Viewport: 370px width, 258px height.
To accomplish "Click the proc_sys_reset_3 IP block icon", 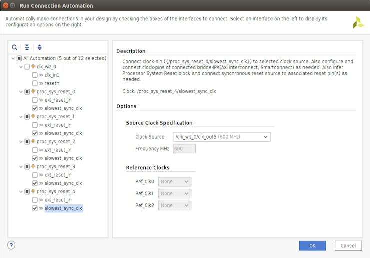I will pyautogui.click(x=33, y=167).
